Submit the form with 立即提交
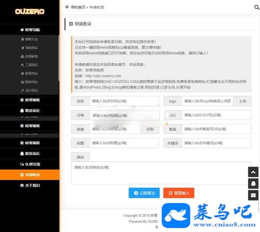Viewport: 260px width, 232px height. pos(144,193)
